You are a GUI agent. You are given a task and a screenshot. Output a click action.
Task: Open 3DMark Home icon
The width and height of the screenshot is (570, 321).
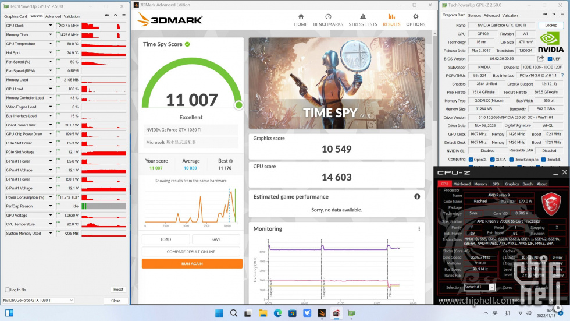coord(301,16)
